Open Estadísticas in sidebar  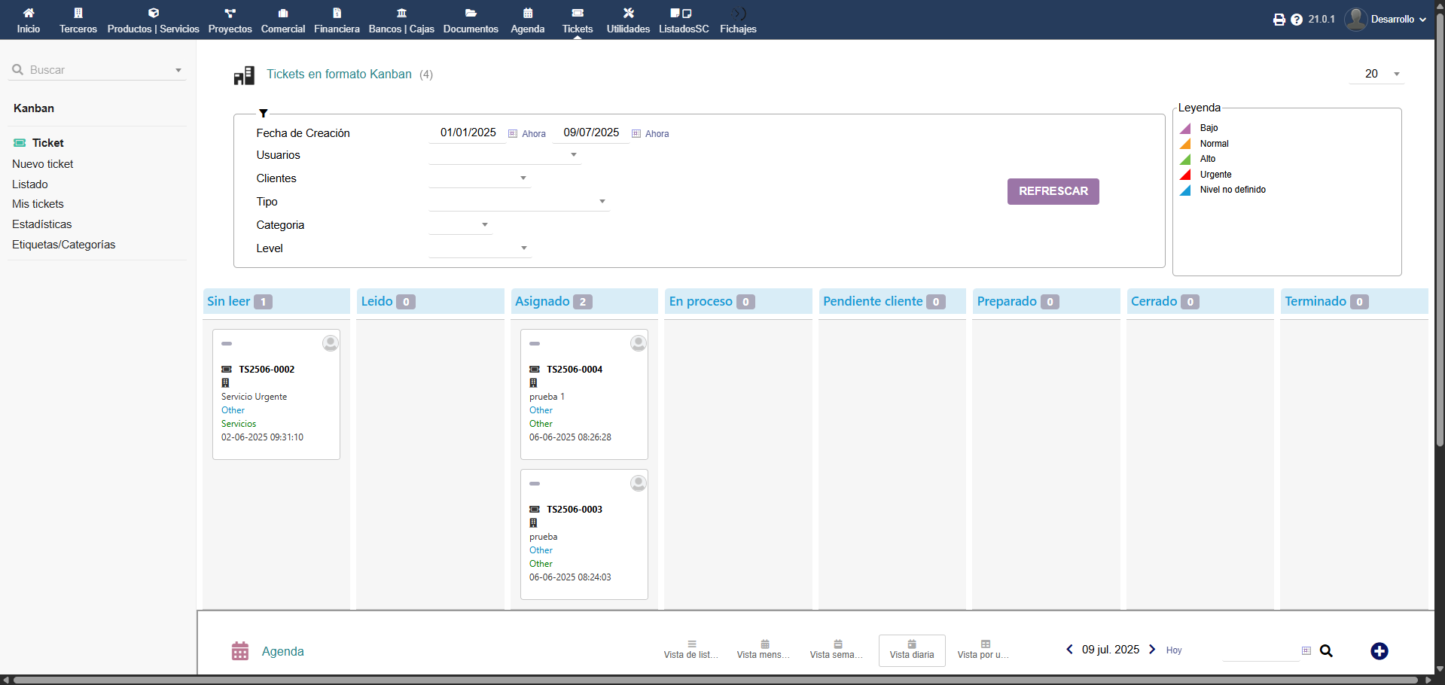42,224
